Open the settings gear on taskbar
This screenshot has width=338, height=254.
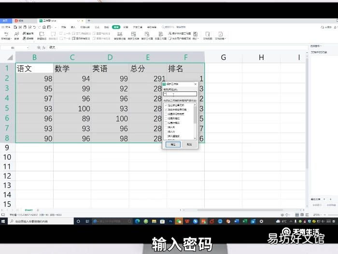[262, 222]
